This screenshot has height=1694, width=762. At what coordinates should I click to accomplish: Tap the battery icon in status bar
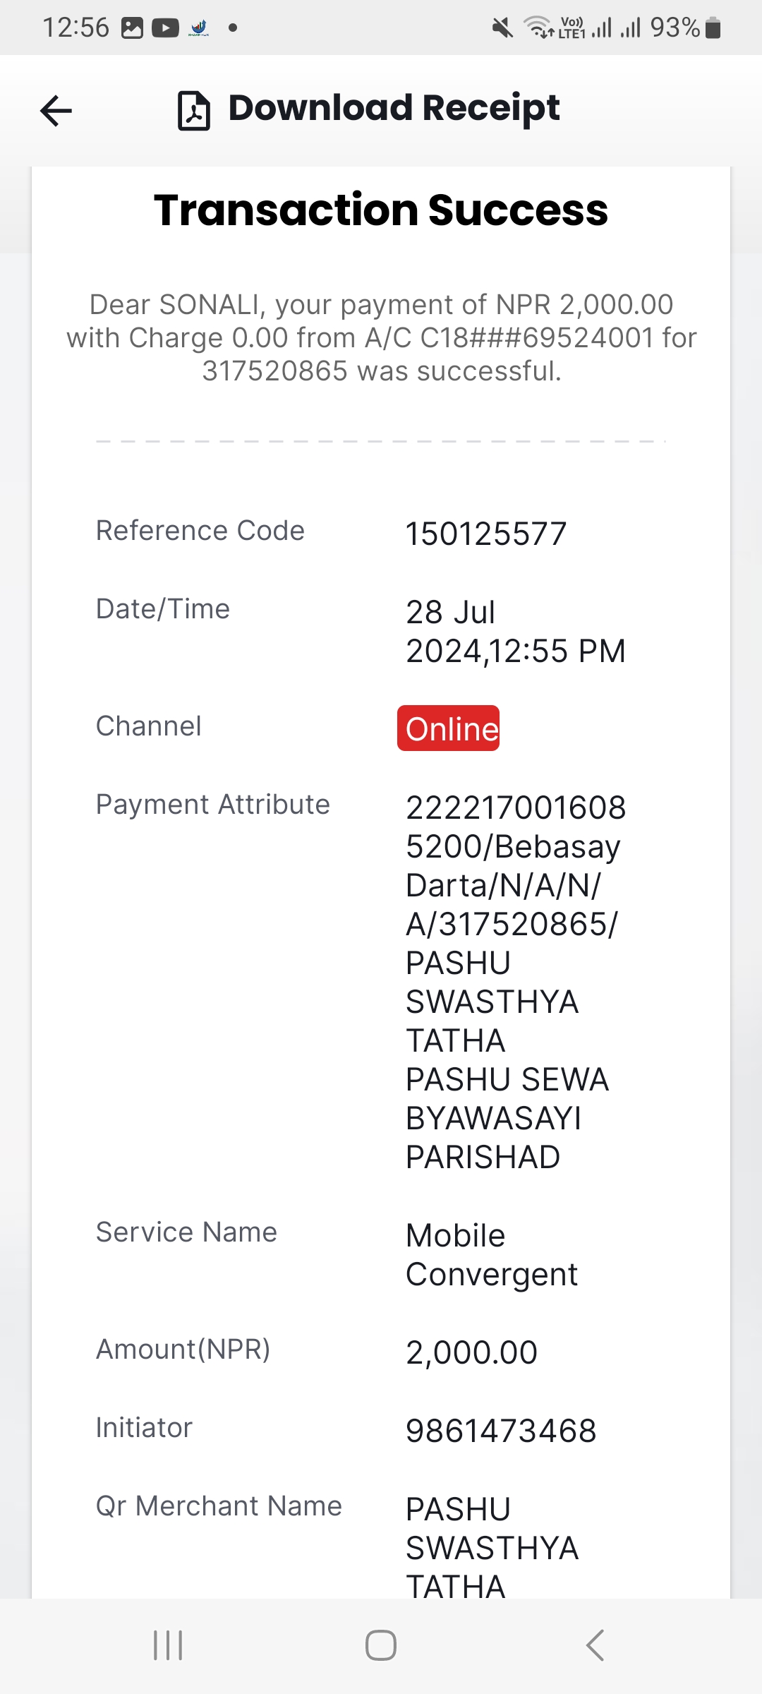(x=713, y=28)
